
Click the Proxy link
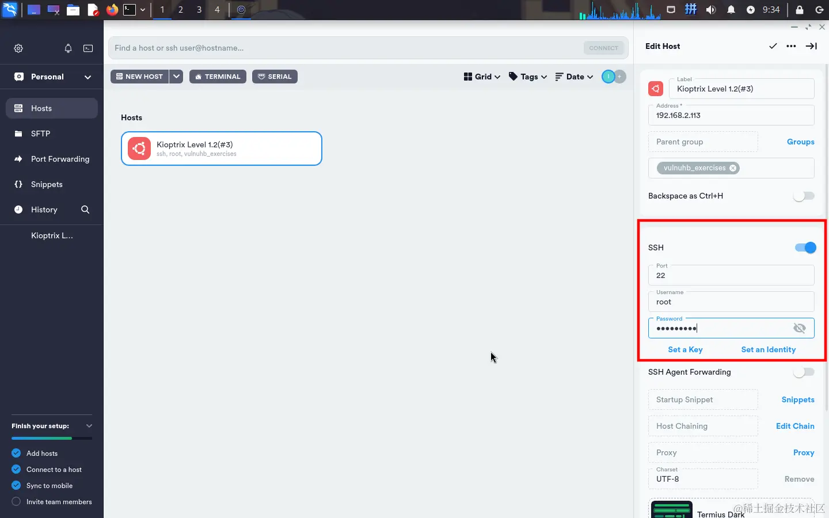pos(804,452)
